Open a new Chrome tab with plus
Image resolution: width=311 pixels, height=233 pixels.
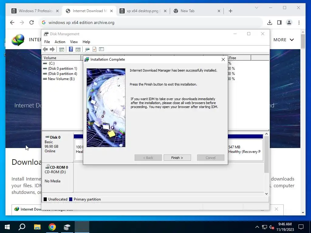pos(230,11)
